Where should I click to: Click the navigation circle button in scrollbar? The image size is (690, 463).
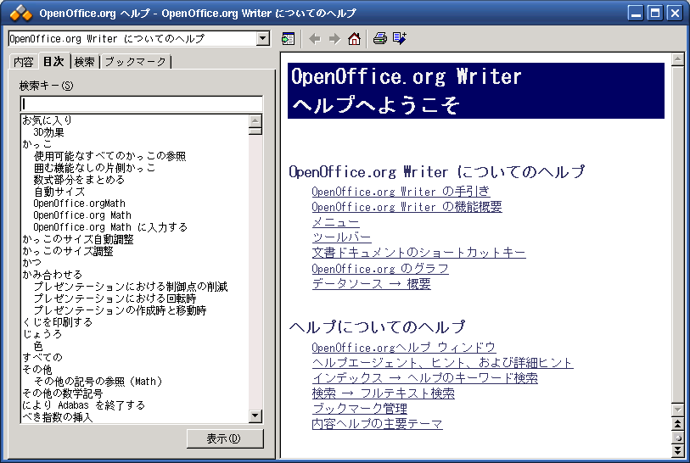[677, 438]
